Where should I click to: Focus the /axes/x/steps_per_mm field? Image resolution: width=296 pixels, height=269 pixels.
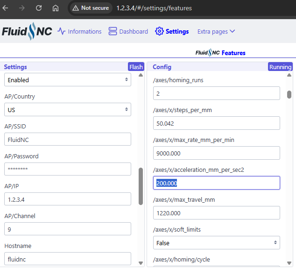tap(216, 123)
